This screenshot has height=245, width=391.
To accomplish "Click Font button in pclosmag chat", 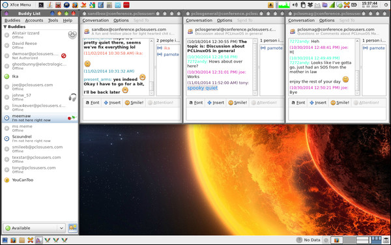I will [x=298, y=102].
